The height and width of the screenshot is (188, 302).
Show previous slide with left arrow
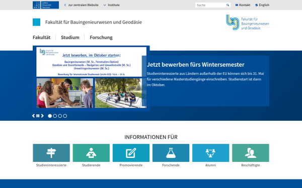(33, 116)
